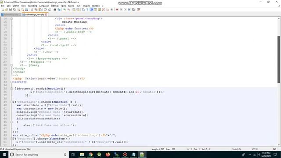Zoom in using toolbar icon

[x=65, y=9]
